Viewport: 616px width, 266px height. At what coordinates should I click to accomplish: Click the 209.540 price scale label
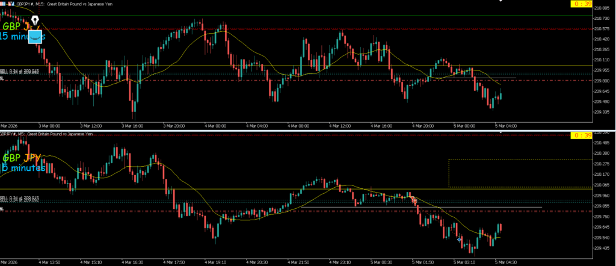coord(602,237)
